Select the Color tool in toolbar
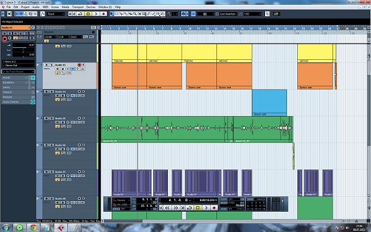Screen dimensions: 371x232 click(x=163, y=14)
